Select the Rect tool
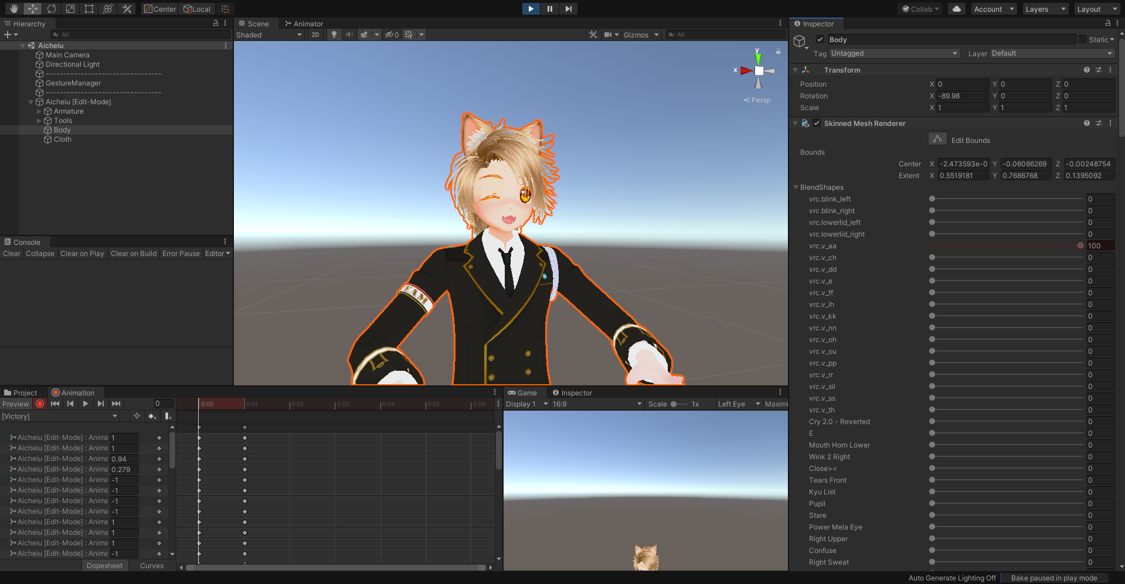 (x=89, y=9)
